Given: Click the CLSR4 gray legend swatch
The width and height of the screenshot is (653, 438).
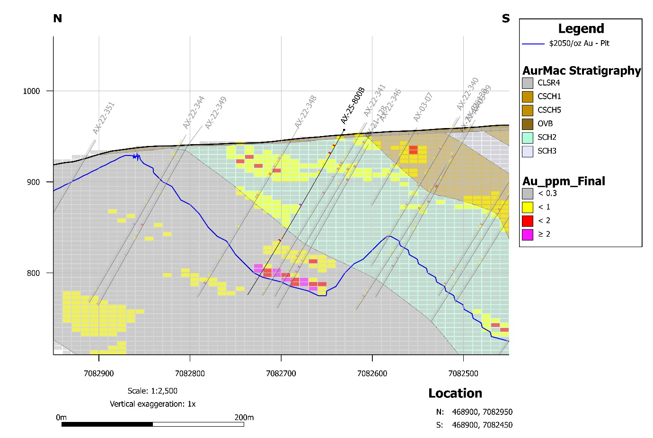Looking at the screenshot, I should pos(527,83).
